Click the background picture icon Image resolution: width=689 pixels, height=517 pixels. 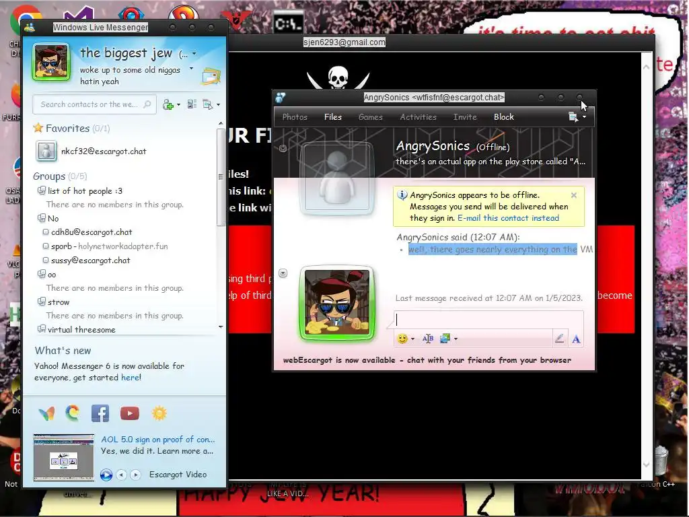coord(445,339)
